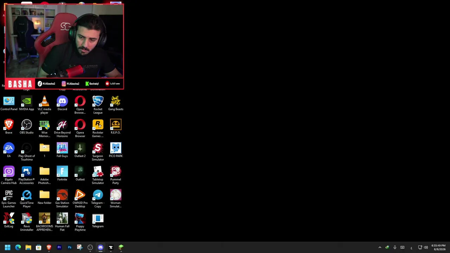Select the New folder icon
The height and width of the screenshot is (253, 450).
click(x=44, y=197)
